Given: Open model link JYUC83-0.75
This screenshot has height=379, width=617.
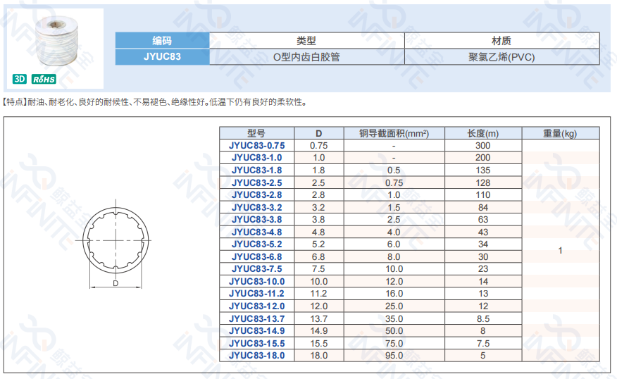Looking at the screenshot, I should 256,145.
